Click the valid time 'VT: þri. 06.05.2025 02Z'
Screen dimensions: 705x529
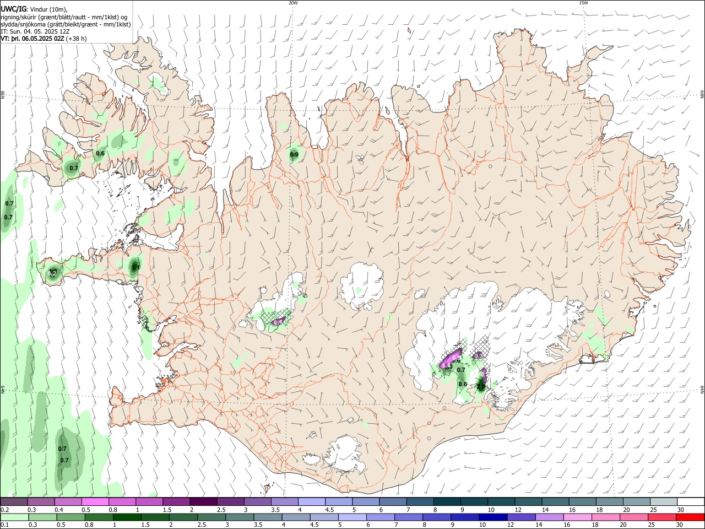(x=32, y=39)
